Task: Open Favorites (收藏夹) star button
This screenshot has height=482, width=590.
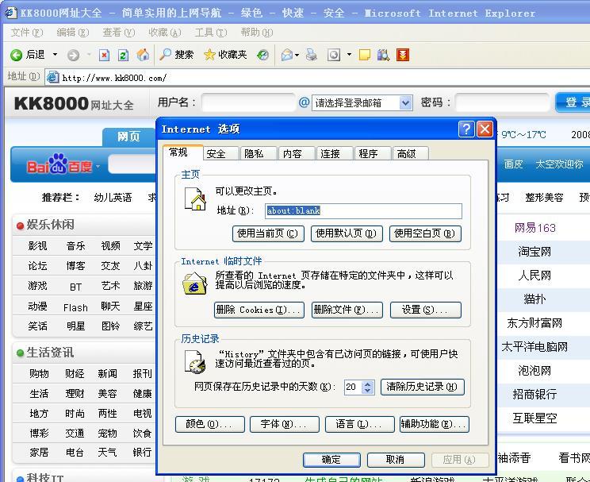Action: click(225, 55)
